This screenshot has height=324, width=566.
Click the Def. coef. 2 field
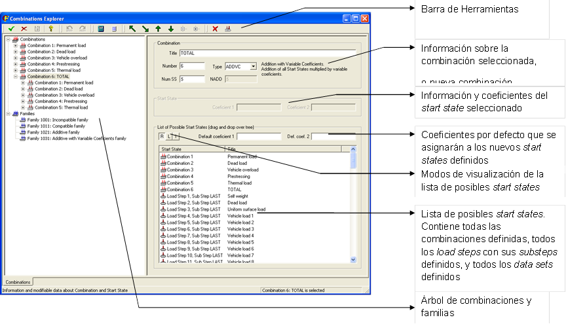tap(333, 136)
